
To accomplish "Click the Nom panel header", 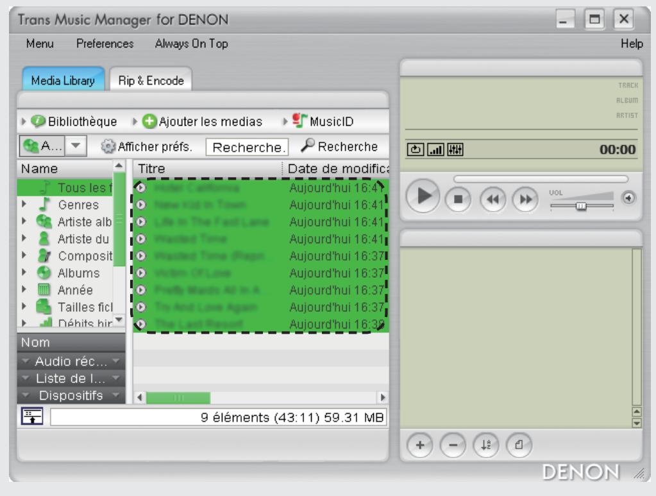I will (x=71, y=343).
